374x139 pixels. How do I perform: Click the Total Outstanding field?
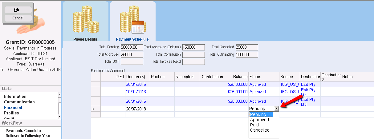(247, 55)
